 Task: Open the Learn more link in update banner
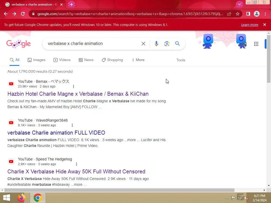[250, 25]
